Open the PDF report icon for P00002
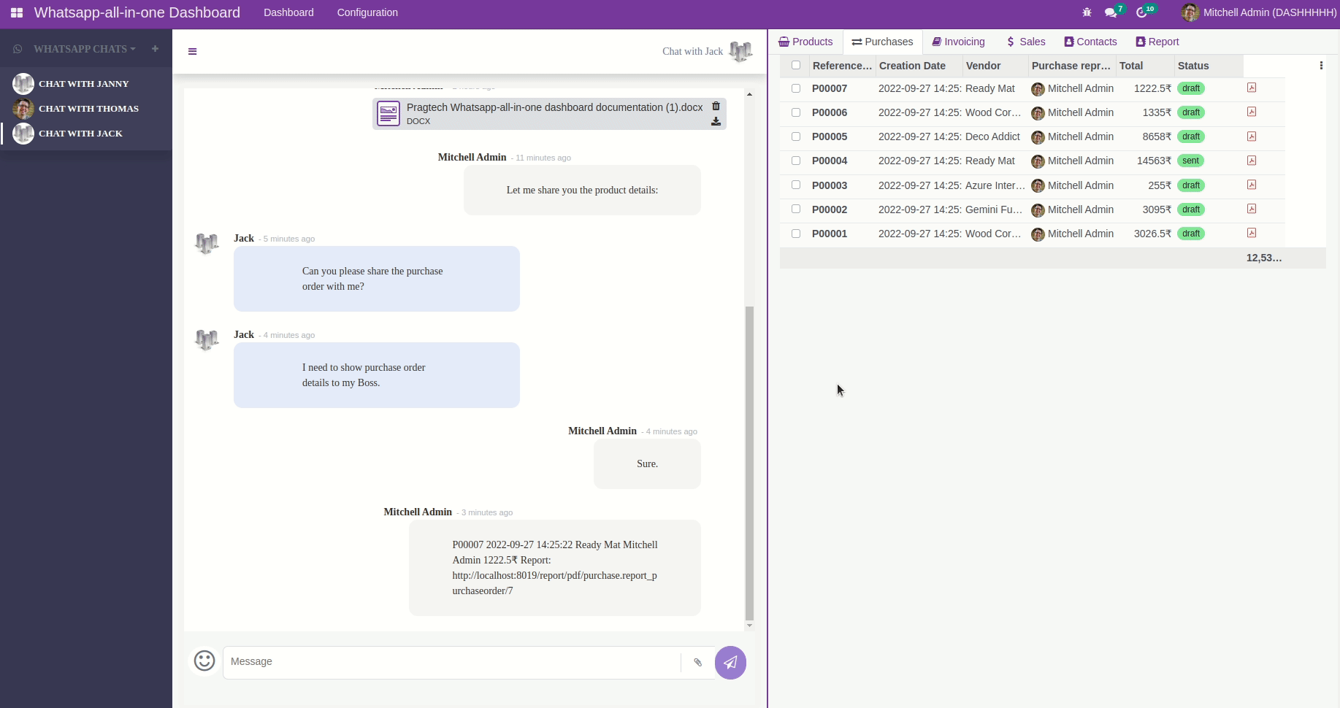 [1252, 209]
